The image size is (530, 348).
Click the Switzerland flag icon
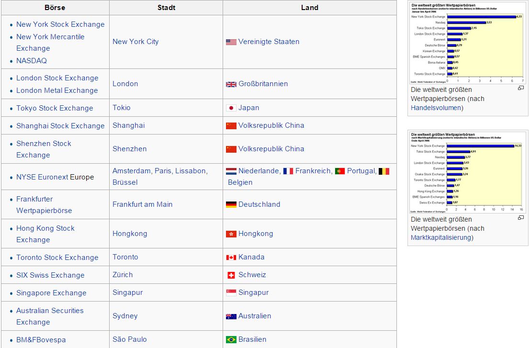pyautogui.click(x=231, y=275)
